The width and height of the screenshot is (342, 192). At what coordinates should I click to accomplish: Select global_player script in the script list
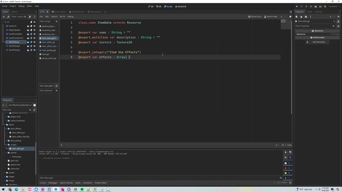coord(49,26)
